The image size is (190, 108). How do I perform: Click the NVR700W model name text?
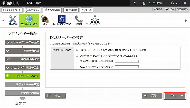(x=34, y=3)
